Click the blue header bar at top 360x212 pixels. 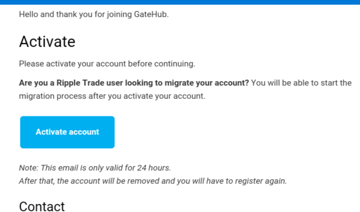pyautogui.click(x=180, y=2)
